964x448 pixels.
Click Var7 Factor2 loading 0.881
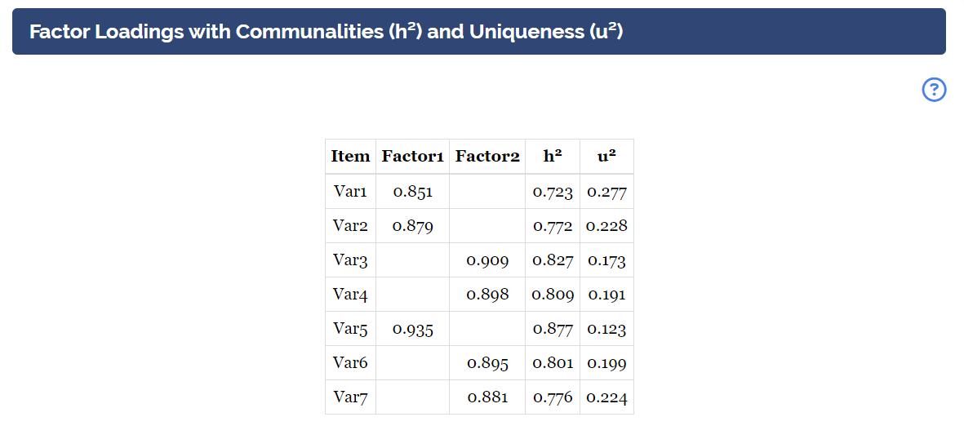[487, 397]
